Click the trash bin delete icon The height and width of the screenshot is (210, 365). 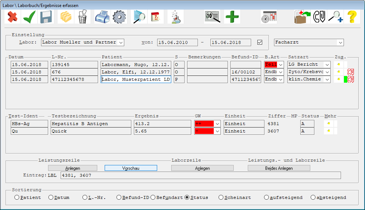pyautogui.click(x=82, y=17)
